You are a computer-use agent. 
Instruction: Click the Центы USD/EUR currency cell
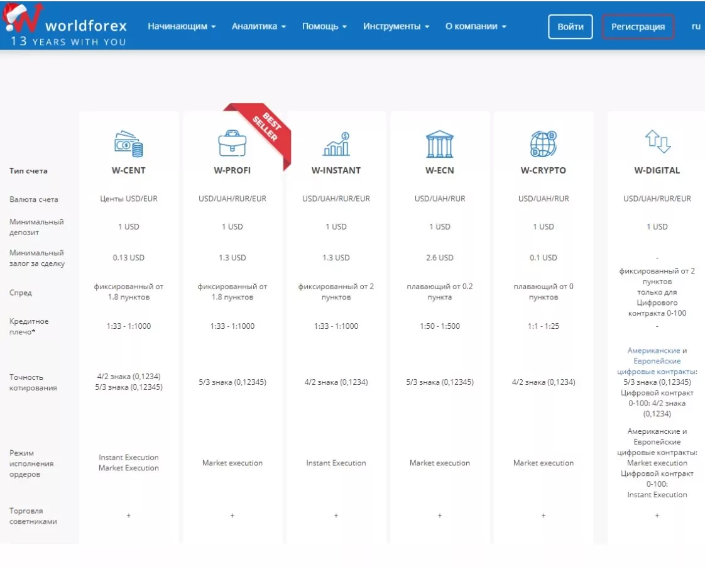pos(129,199)
